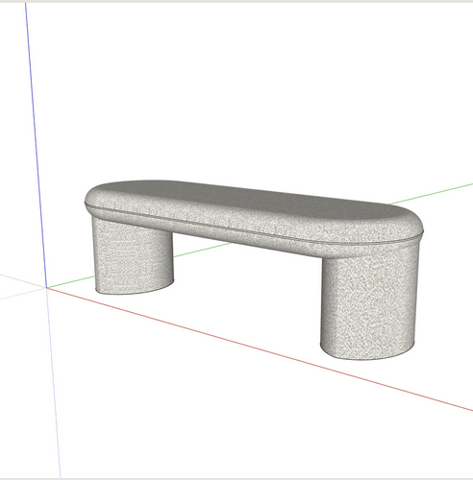Image resolution: width=473 pixels, height=480 pixels.
Task: Click green axis segment visible between the legs
Action: coord(202,250)
